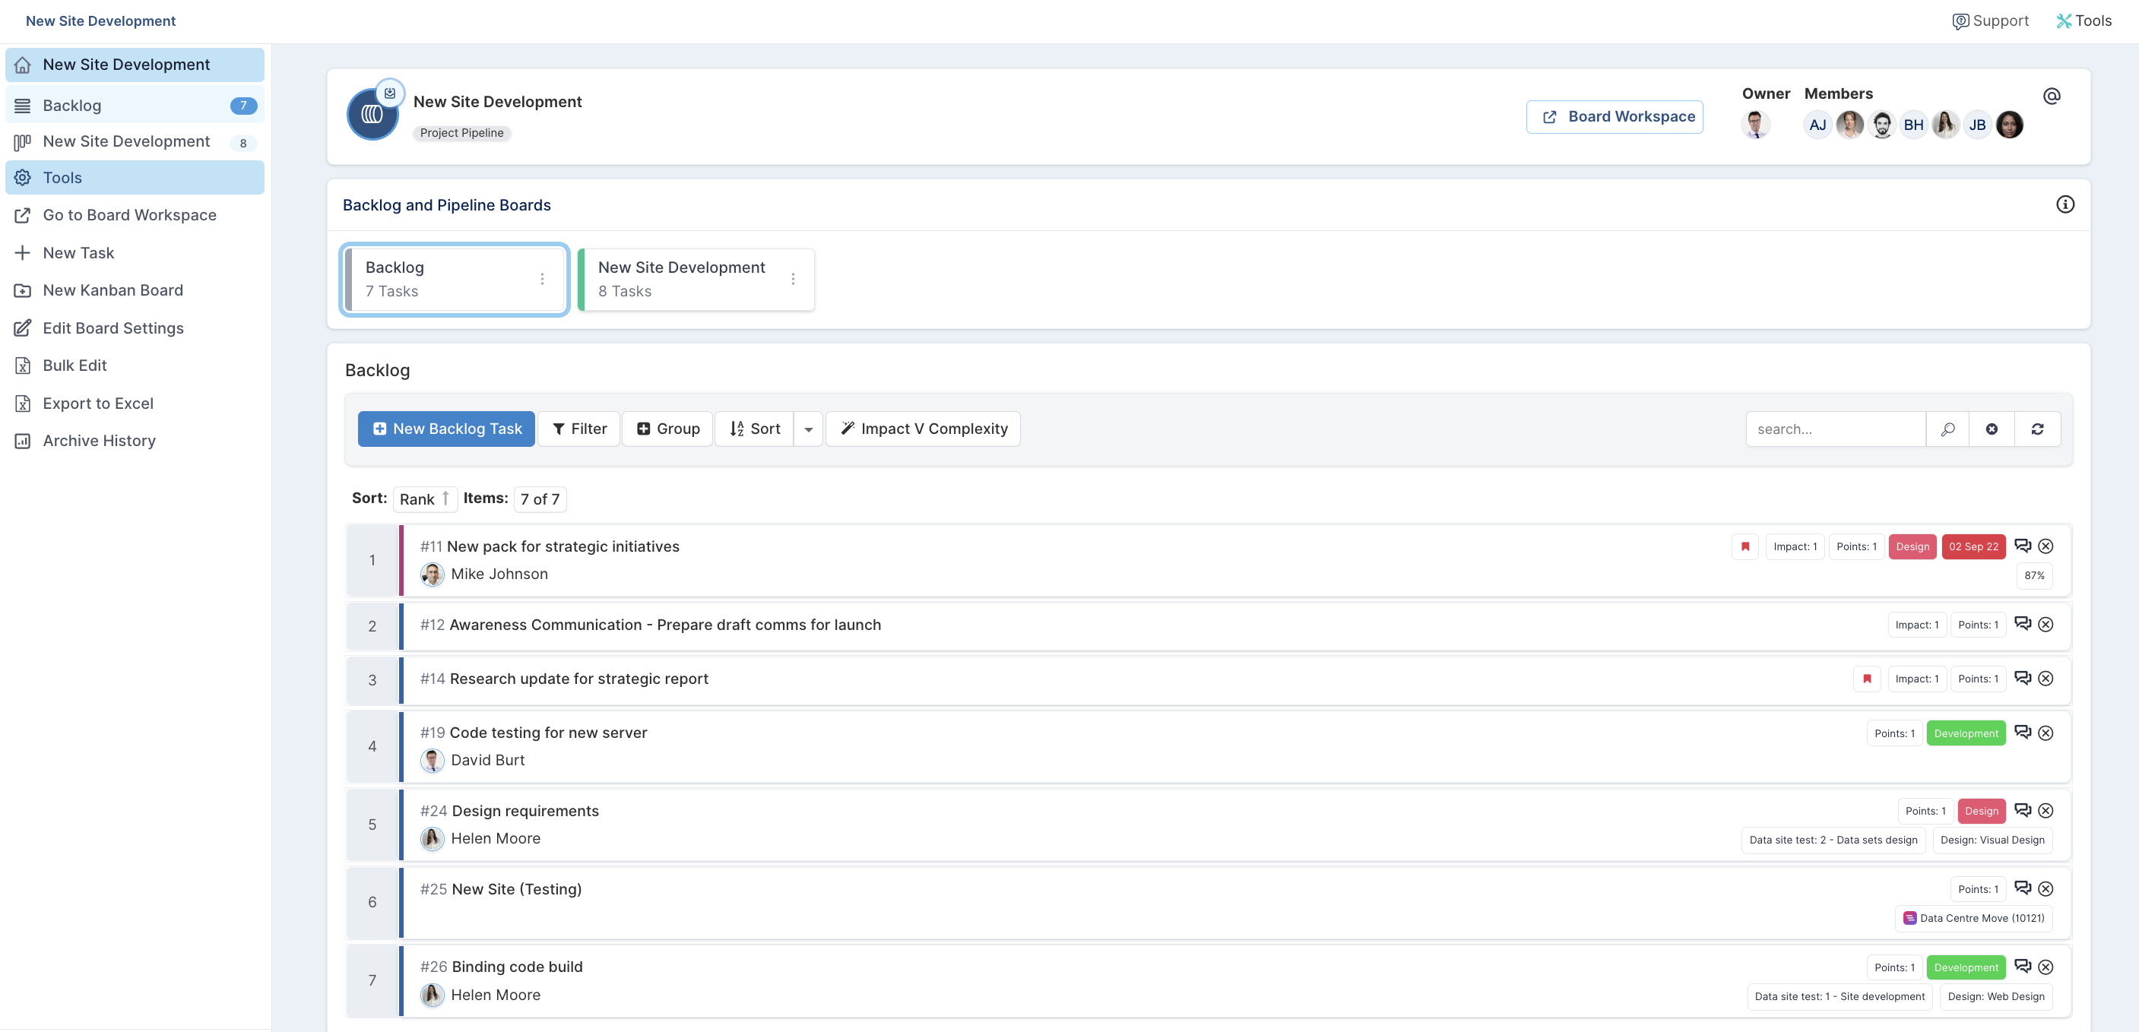Click the Items 7 of 7 counter
This screenshot has height=1032, width=2139.
pos(540,499)
